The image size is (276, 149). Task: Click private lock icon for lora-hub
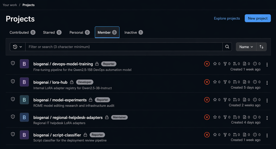click(72, 82)
